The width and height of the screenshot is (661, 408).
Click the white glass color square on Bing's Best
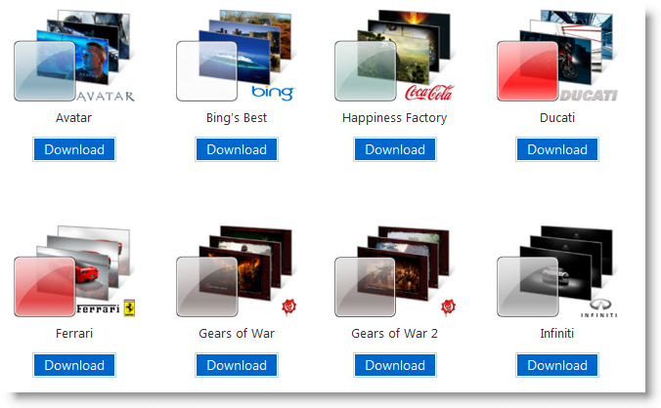(207, 71)
